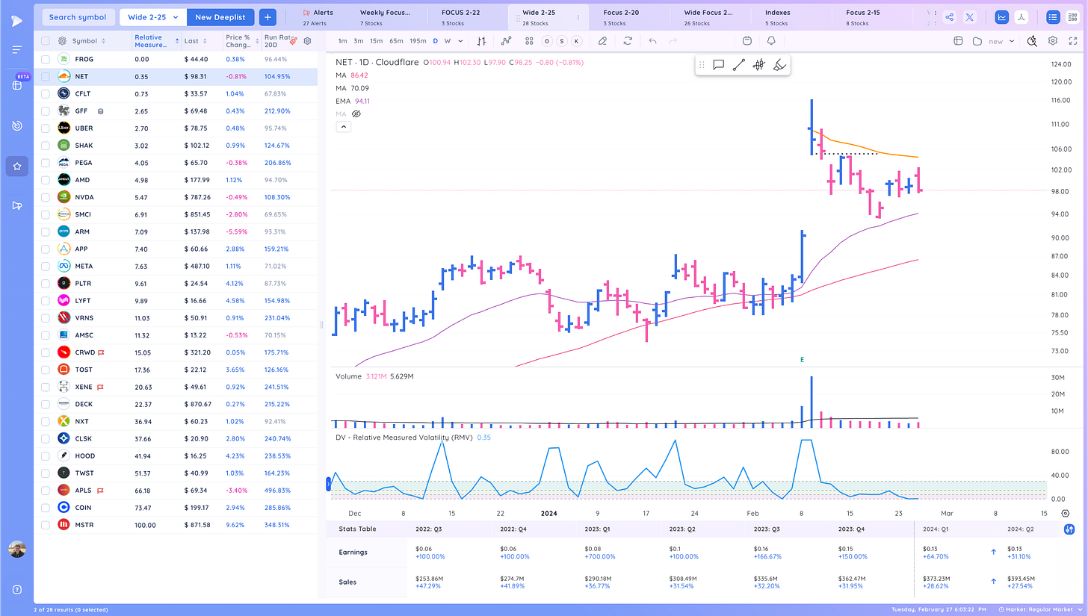Screen dimensions: 1088x616
Task: Click the plus button next to New Deeplist
Action: pyautogui.click(x=268, y=16)
